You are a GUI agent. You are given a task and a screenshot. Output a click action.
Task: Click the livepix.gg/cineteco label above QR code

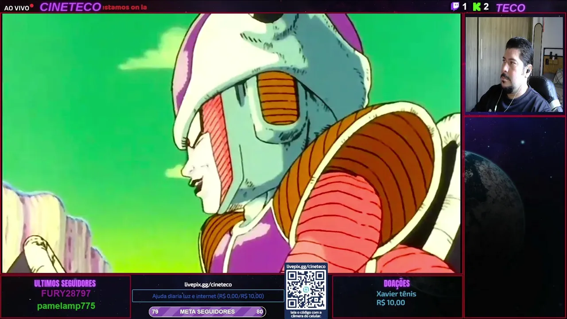(x=306, y=266)
